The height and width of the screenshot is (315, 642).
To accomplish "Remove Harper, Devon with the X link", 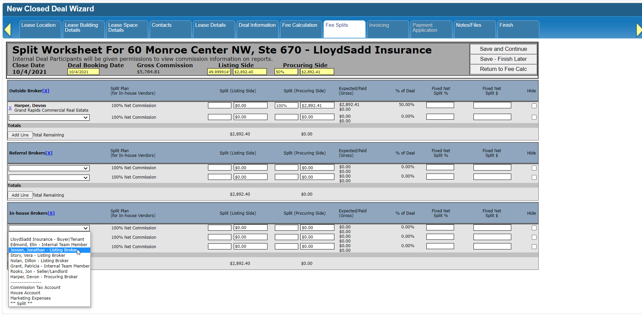I will (x=10, y=108).
